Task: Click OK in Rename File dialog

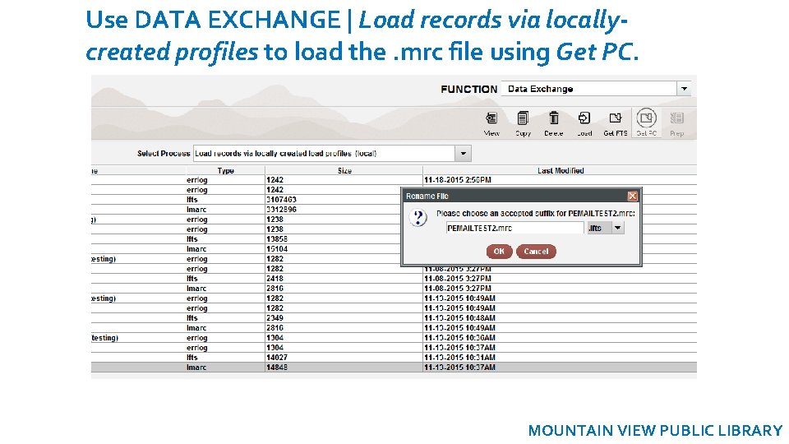Action: (499, 252)
